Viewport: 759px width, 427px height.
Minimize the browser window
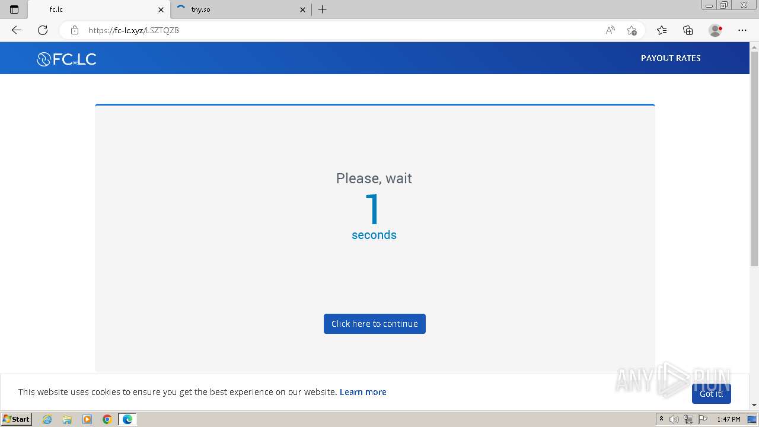709,5
